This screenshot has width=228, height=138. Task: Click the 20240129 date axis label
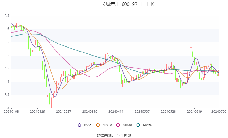pos(37,112)
